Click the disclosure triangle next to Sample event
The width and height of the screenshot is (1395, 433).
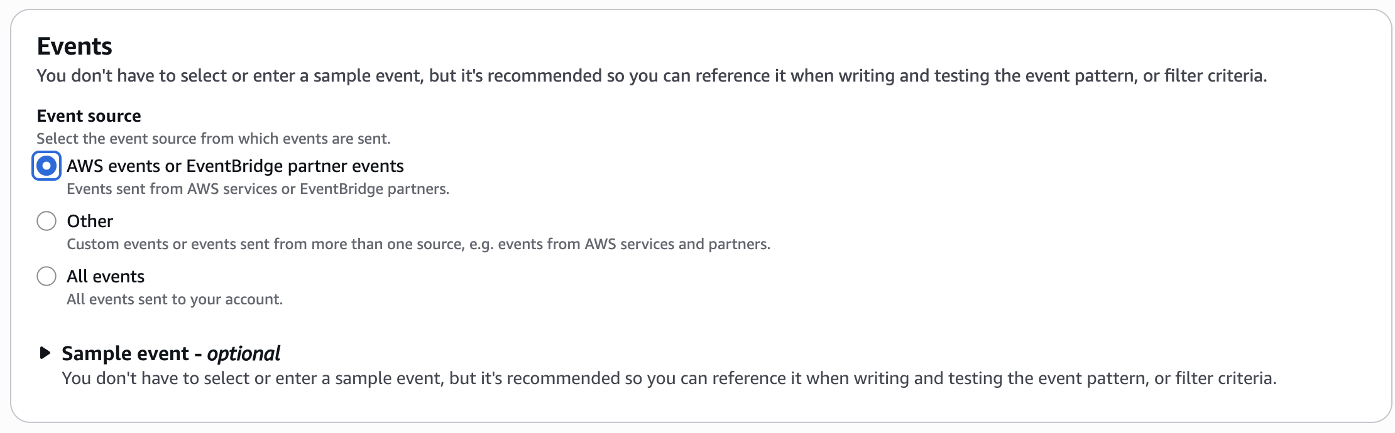tap(45, 353)
